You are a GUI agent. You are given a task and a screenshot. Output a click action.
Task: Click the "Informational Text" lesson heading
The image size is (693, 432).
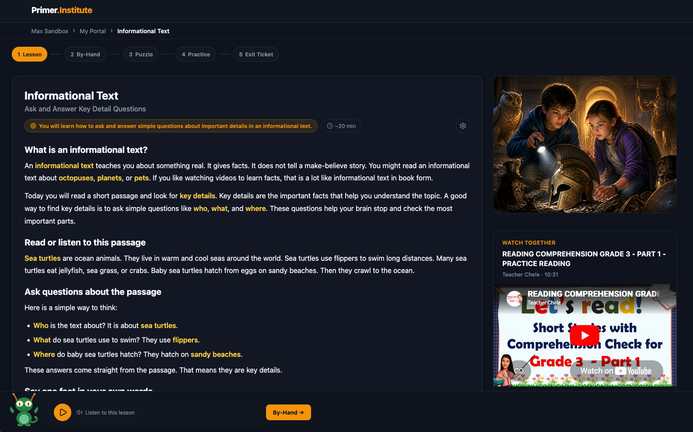(71, 96)
